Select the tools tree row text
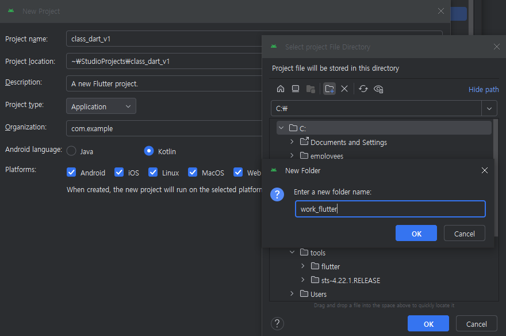This screenshot has height=336, width=506. coord(318,253)
